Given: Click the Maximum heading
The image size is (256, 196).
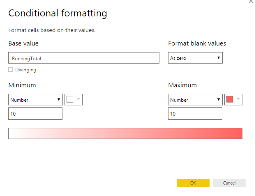Looking at the screenshot, I should tap(182, 85).
